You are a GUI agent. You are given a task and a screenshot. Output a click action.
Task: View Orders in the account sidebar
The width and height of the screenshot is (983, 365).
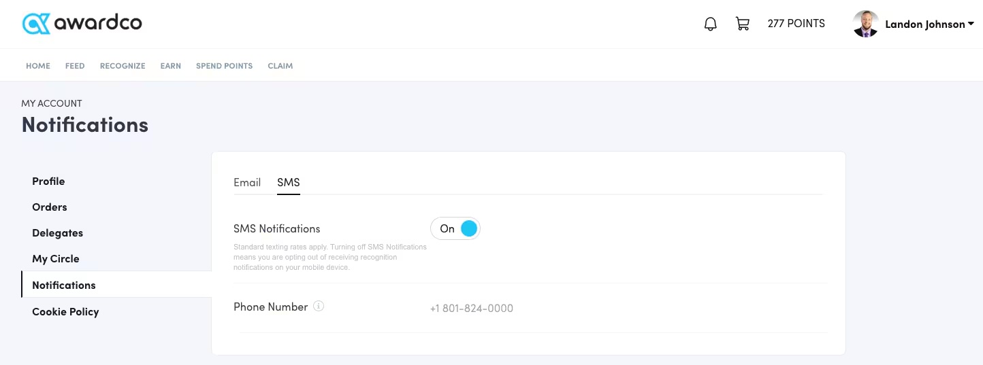pos(50,207)
